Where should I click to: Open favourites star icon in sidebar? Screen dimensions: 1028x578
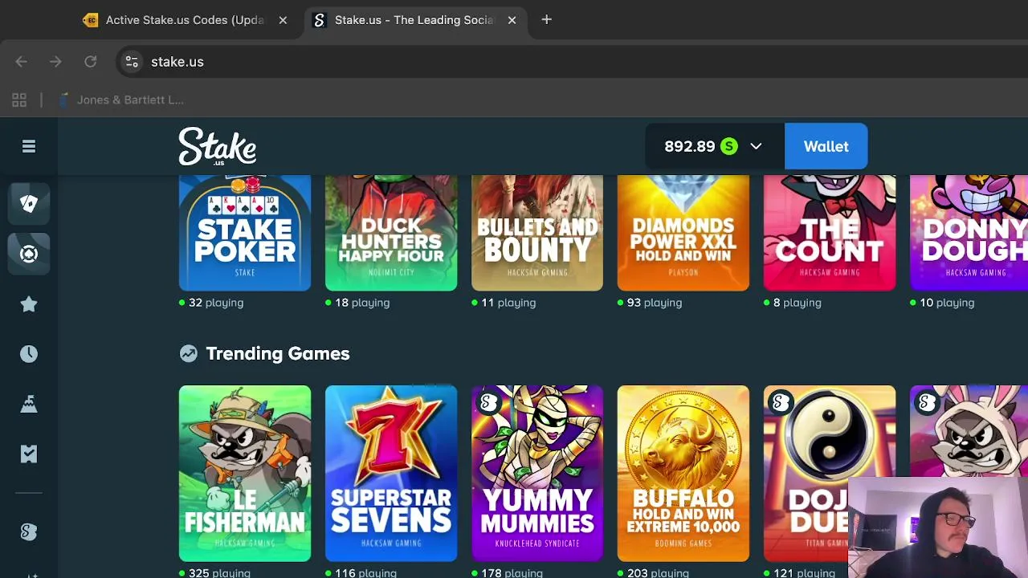(29, 303)
